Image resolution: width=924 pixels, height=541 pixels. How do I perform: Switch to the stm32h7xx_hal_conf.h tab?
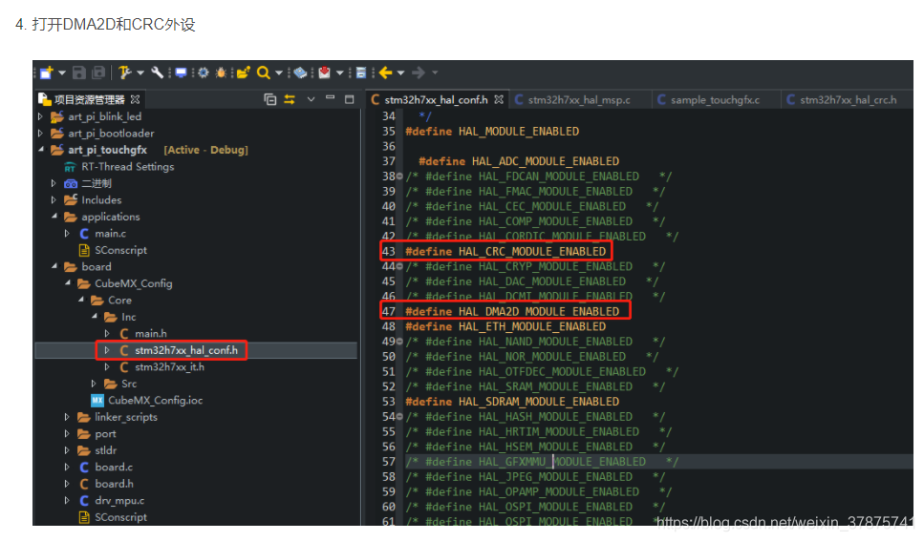pyautogui.click(x=436, y=99)
